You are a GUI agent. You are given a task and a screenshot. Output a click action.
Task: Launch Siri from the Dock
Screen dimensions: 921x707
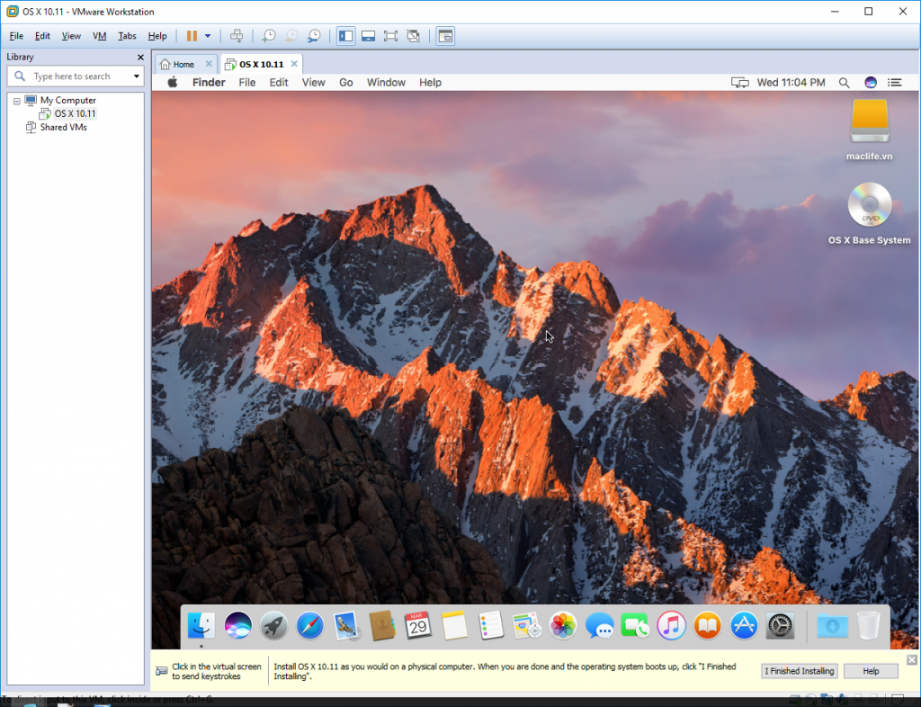pyautogui.click(x=239, y=625)
